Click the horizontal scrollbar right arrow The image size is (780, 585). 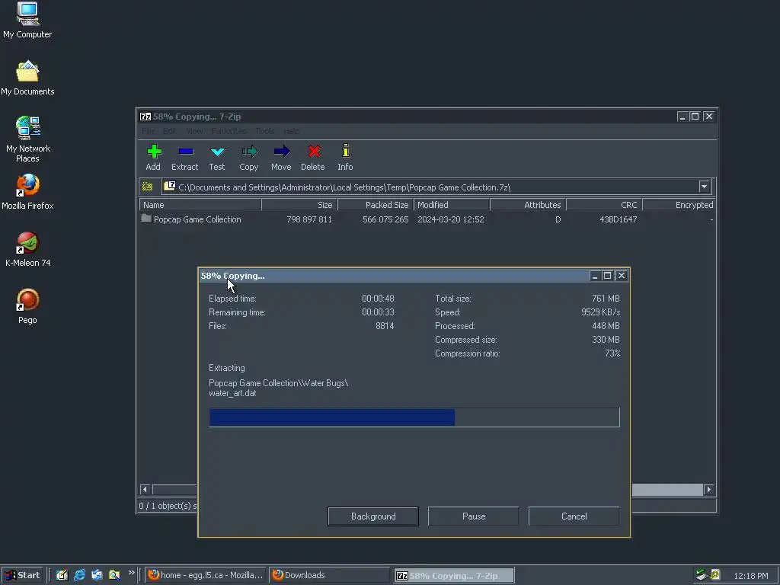click(x=709, y=490)
